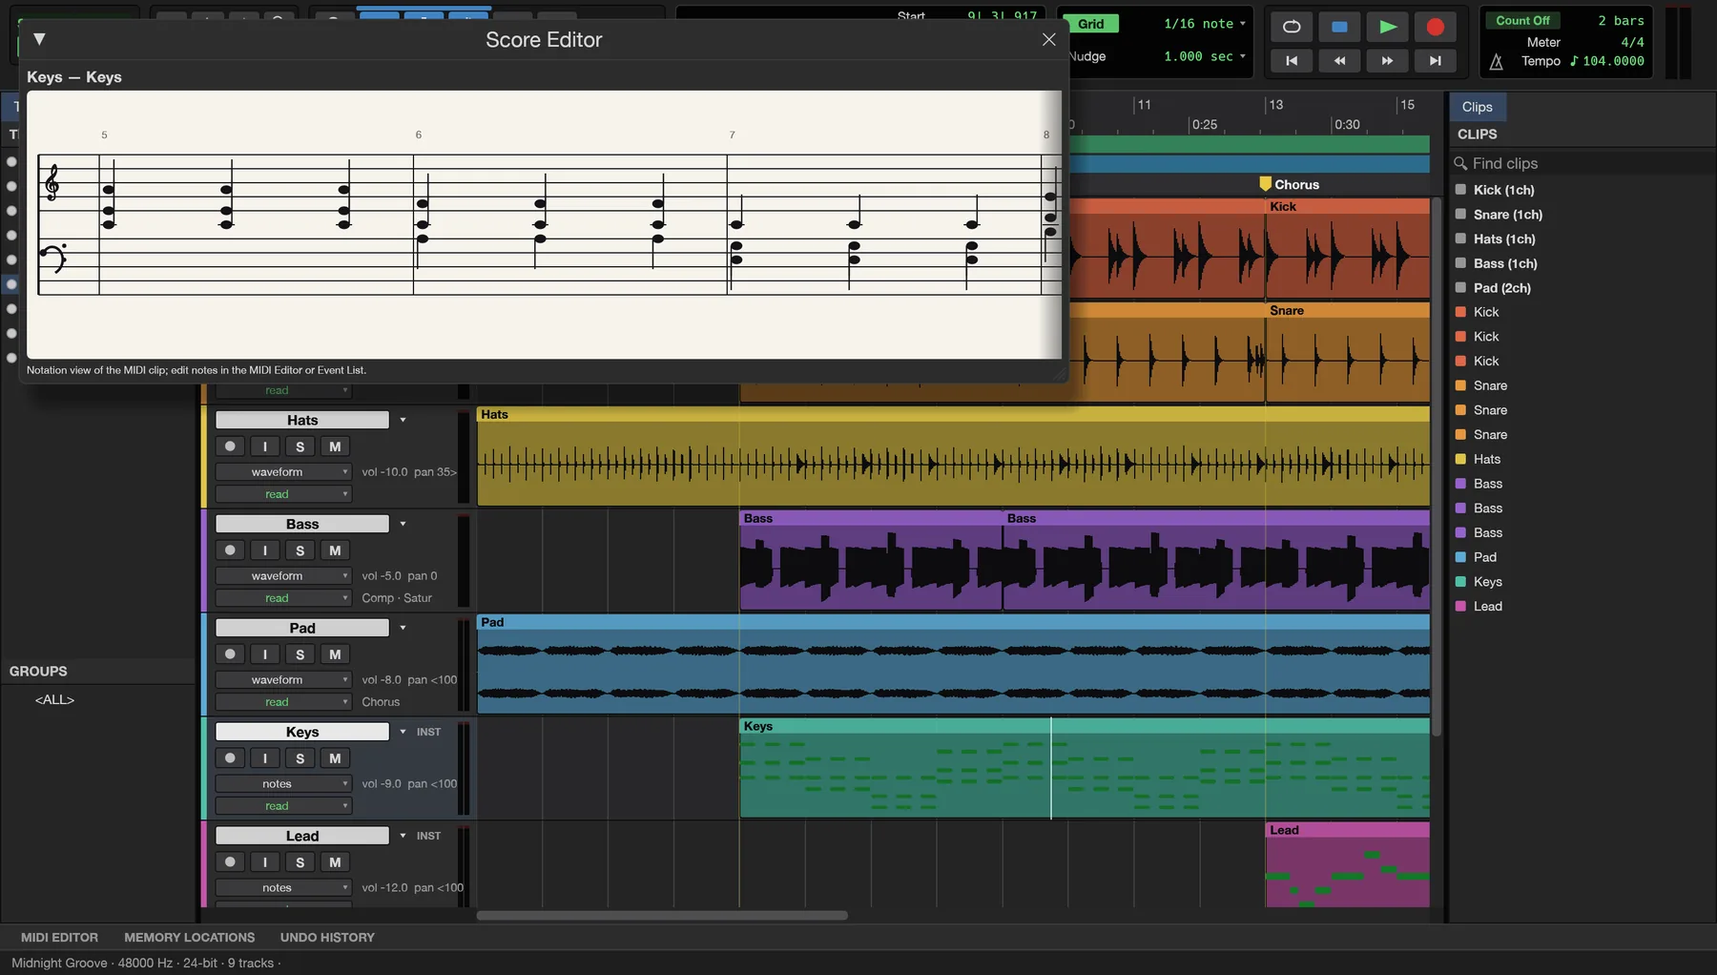This screenshot has width=1717, height=975.
Task: Select the Keys track name button
Action: point(302,732)
